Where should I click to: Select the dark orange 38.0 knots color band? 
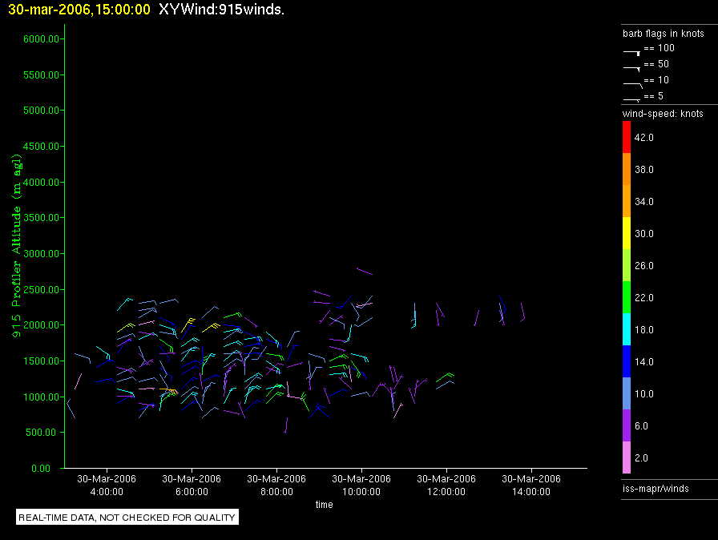(627, 169)
